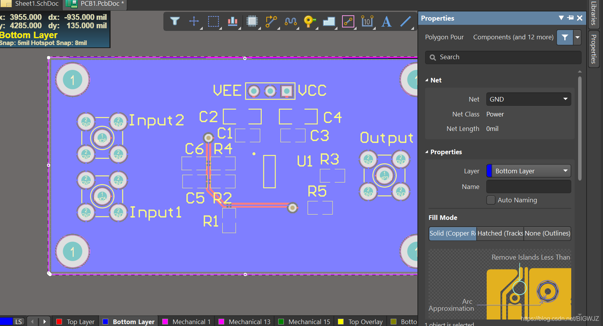Select the Move objects crosshair tool
The width and height of the screenshot is (603, 326).
(194, 21)
